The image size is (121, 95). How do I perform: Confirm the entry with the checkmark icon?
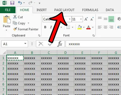50,44
